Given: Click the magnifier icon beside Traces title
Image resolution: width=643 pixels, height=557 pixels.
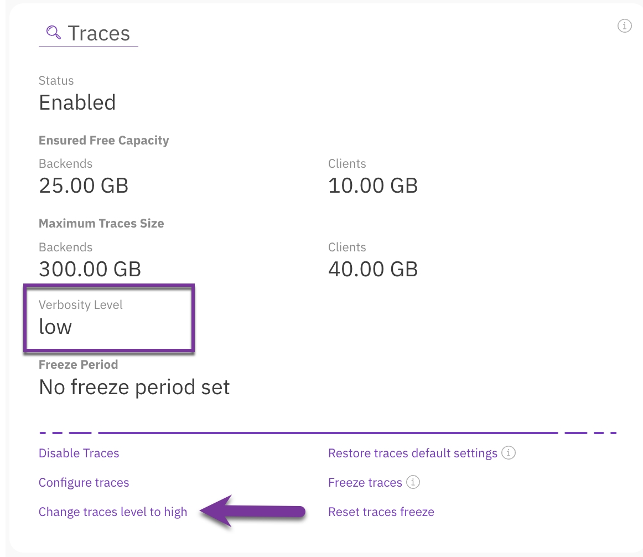Looking at the screenshot, I should [54, 33].
